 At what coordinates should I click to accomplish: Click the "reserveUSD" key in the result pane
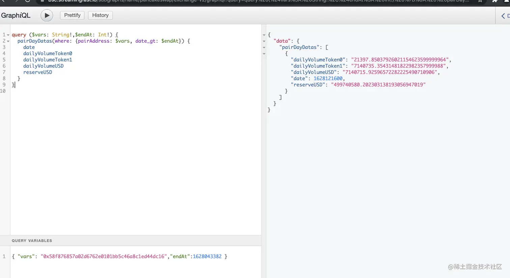[x=308, y=85]
